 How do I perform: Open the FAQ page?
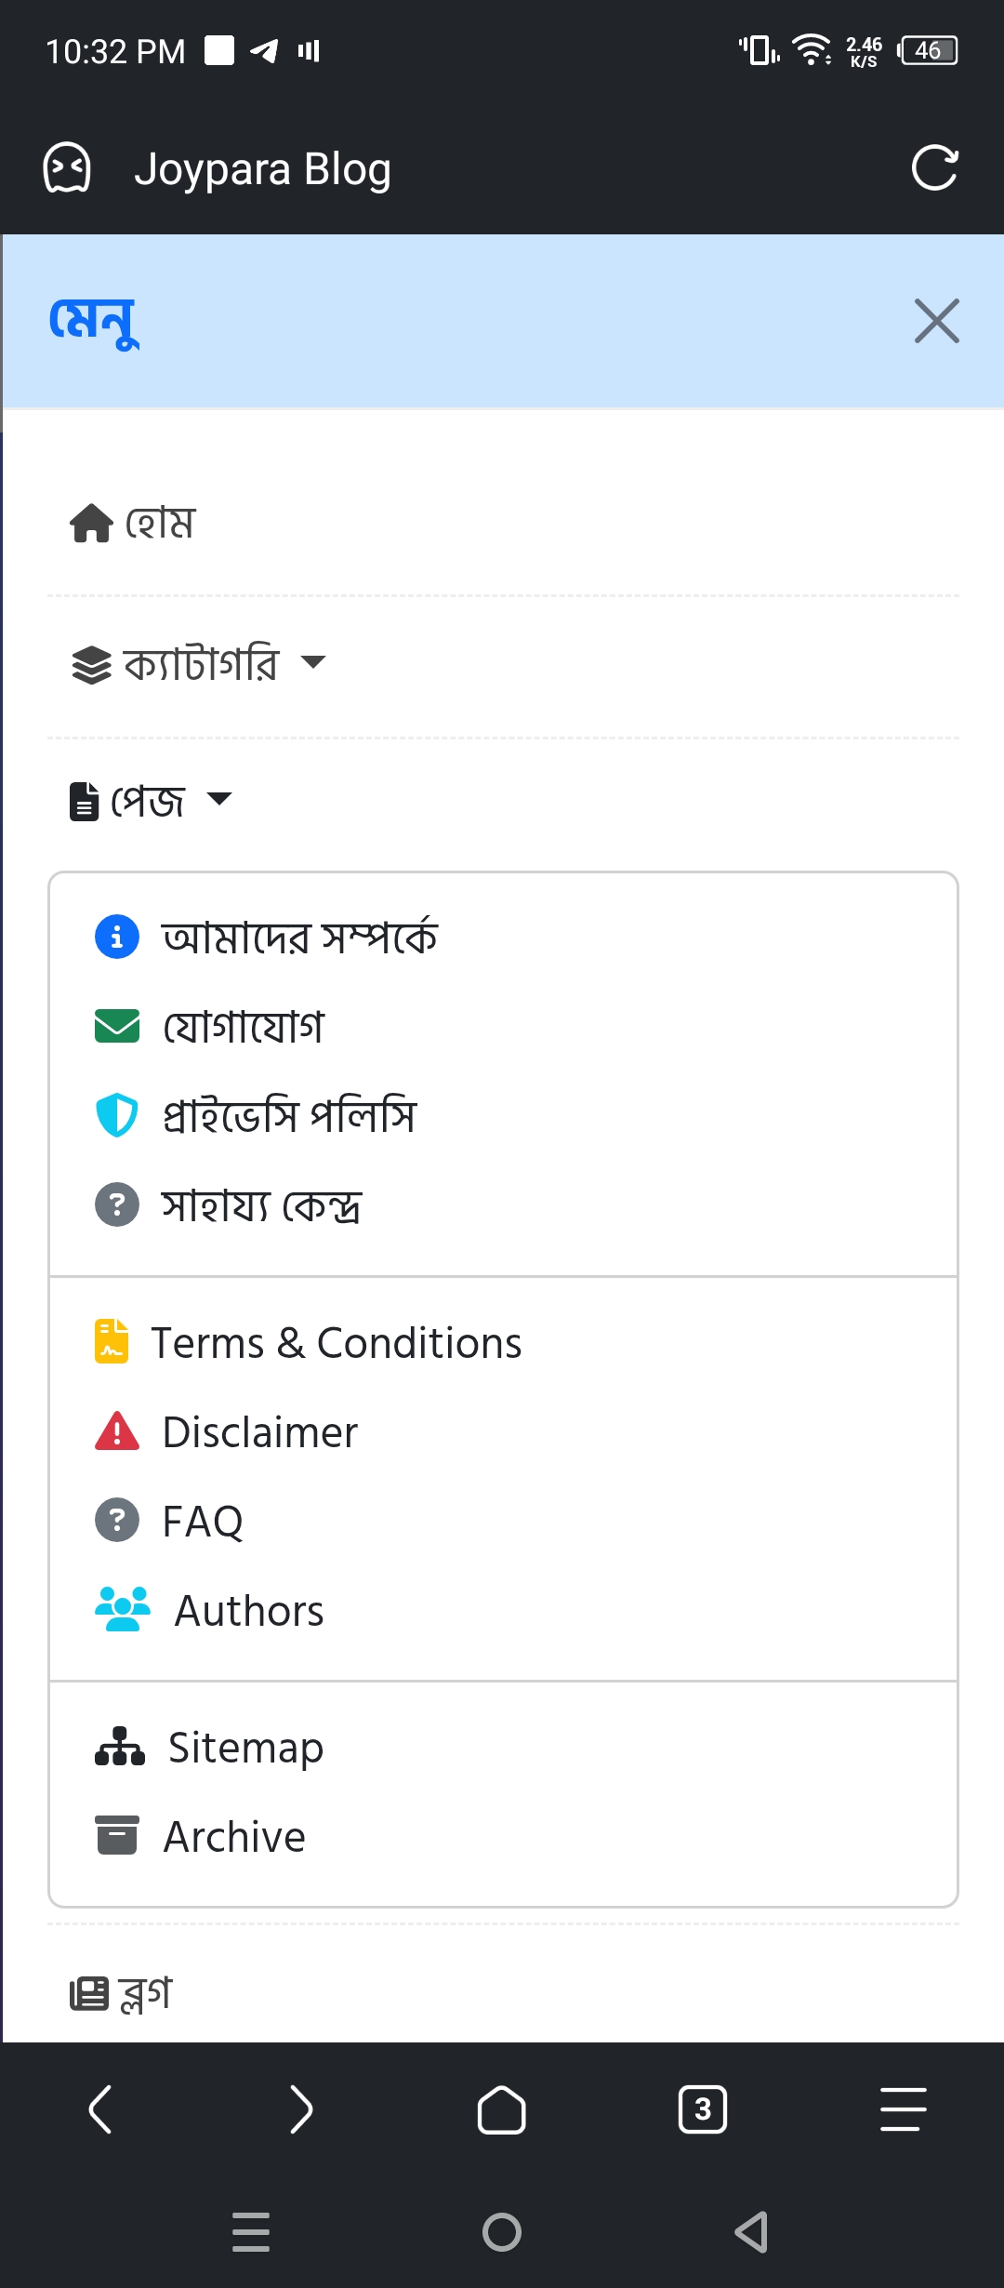coord(202,1522)
